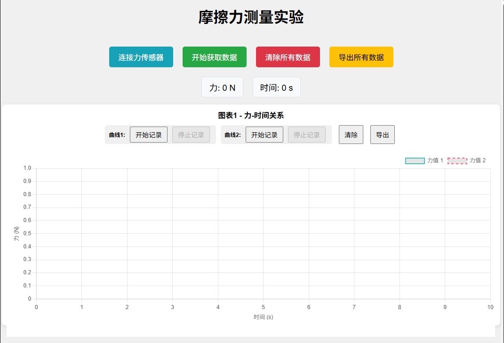The width and height of the screenshot is (504, 343).
Task: Click the red 清除所有数据 button
Action: (x=288, y=56)
